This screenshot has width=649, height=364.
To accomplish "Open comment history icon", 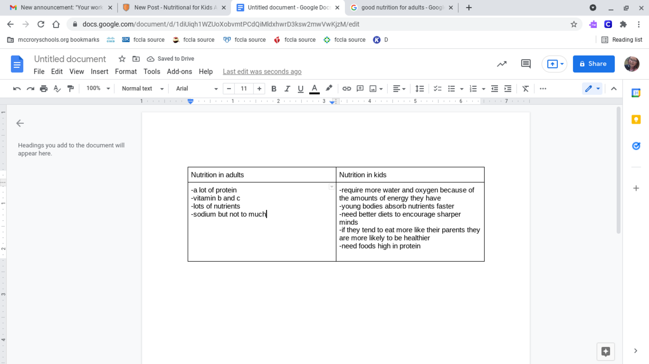I will 526,64.
